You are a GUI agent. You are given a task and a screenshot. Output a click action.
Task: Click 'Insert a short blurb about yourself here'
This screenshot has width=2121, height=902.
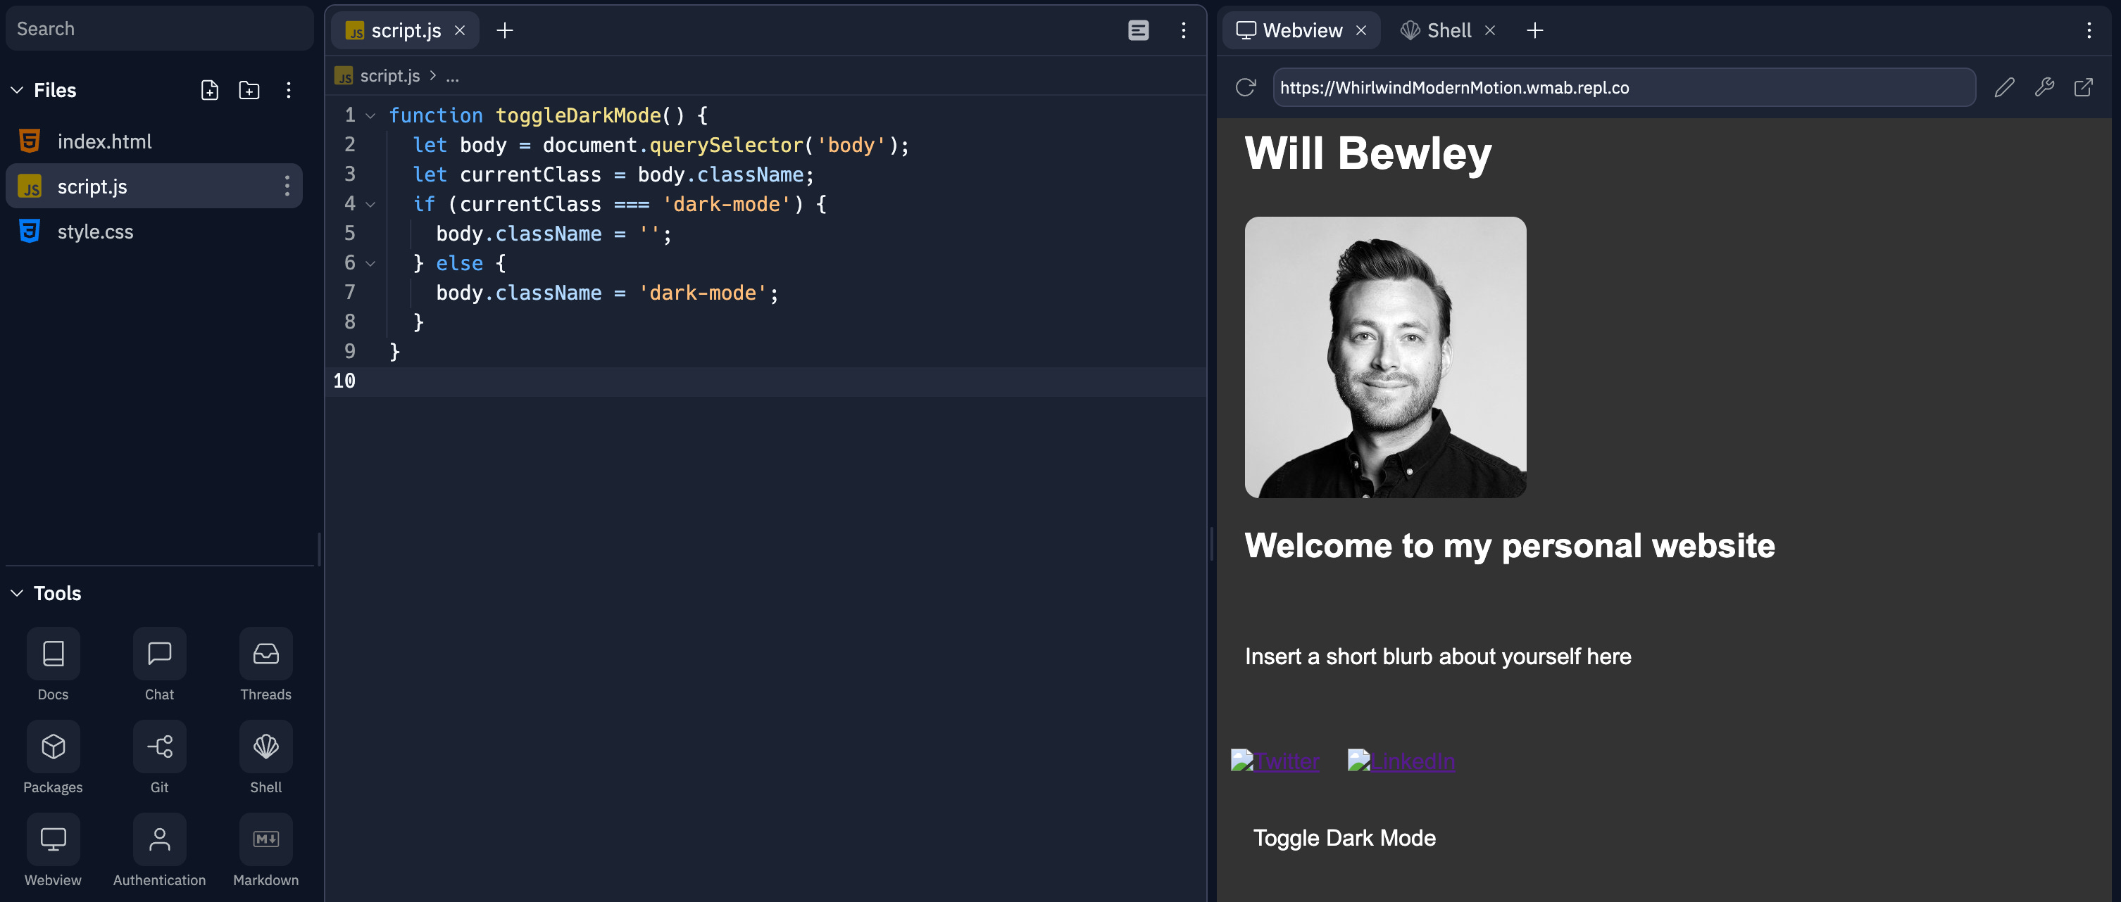coord(1438,656)
